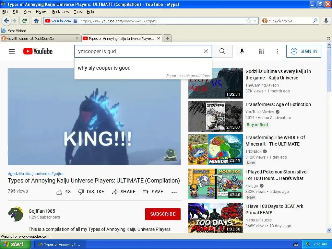
Task: Open a new tab with the plus button
Action: (x=167, y=38)
